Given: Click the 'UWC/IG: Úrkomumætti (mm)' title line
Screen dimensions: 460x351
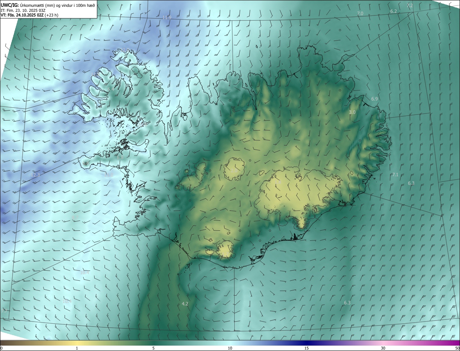Looking at the screenshot, I should [x=48, y=5].
